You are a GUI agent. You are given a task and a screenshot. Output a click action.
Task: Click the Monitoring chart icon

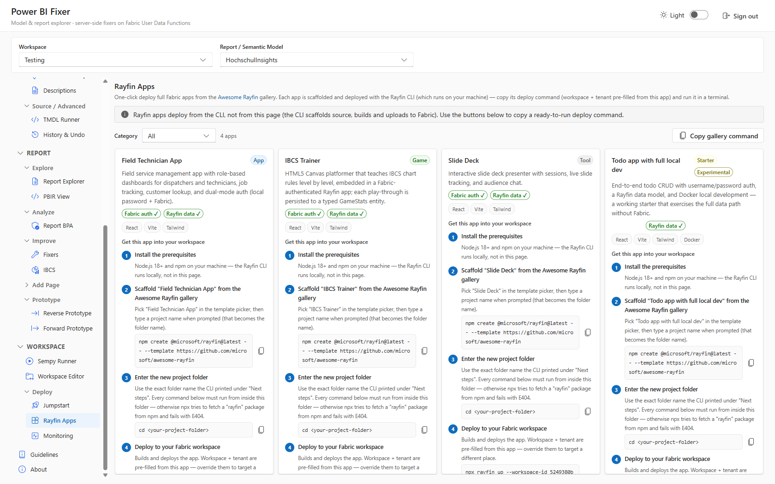point(35,436)
